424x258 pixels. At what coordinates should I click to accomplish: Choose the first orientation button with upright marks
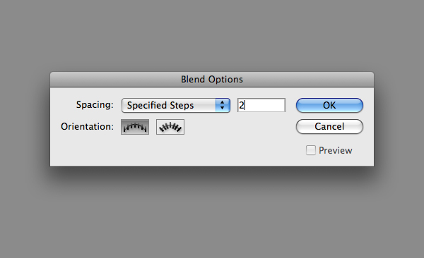point(135,127)
